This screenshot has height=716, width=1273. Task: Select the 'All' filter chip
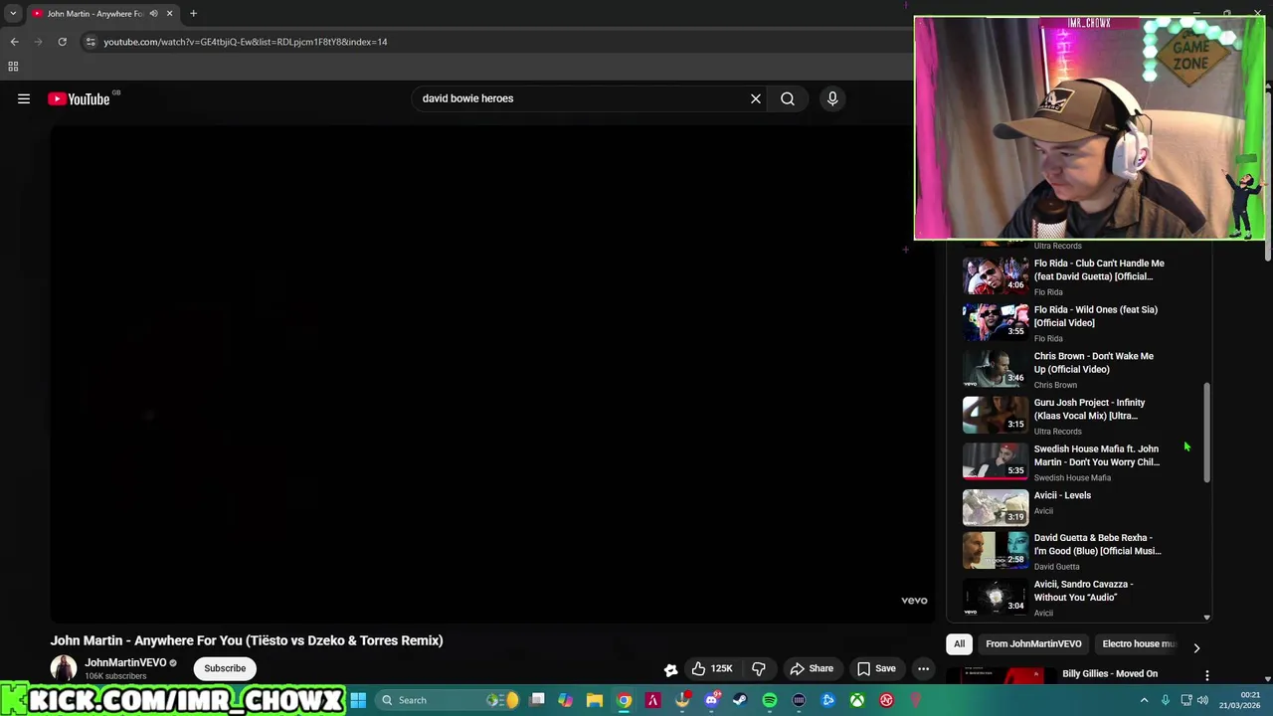[x=959, y=643]
